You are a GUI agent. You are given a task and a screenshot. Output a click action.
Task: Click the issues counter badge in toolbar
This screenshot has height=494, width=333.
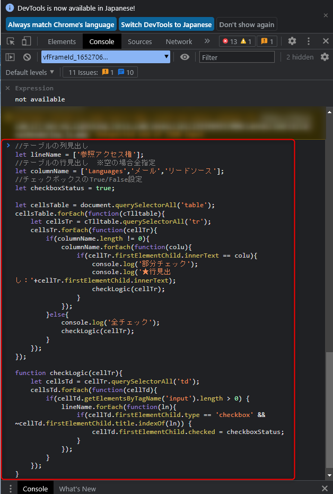(x=267, y=41)
